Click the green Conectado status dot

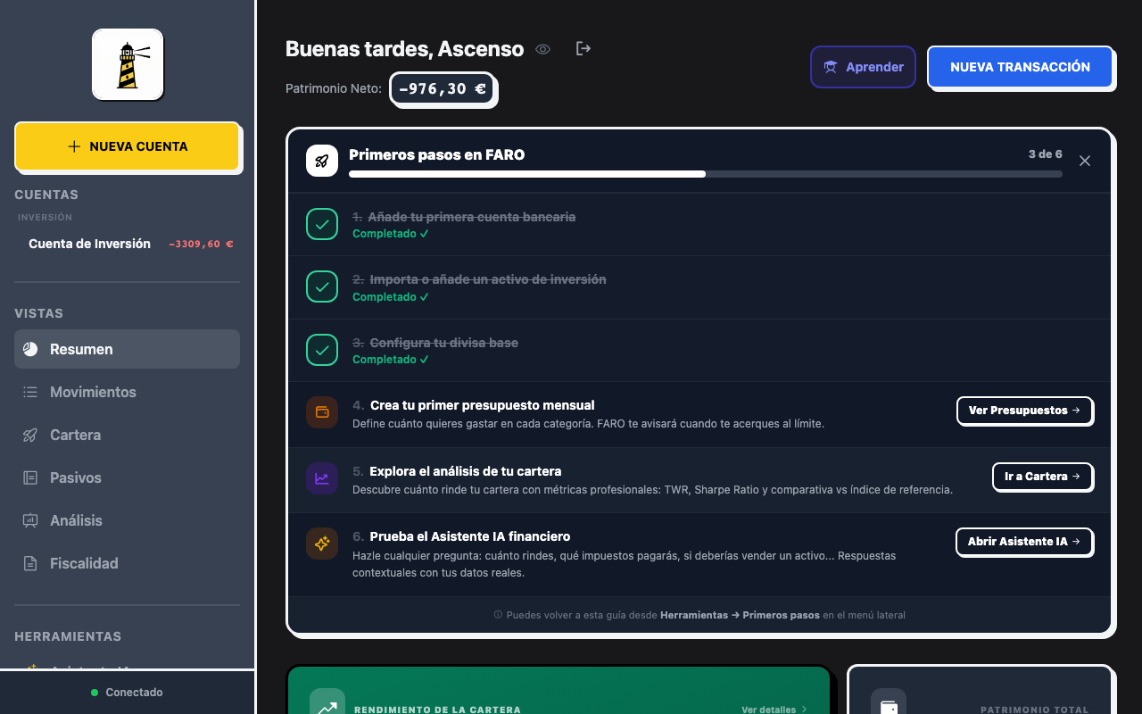pyautogui.click(x=95, y=693)
